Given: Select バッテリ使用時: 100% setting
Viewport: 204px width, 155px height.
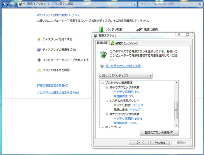Looking at the screenshot, I should pyautogui.click(x=128, y=118).
